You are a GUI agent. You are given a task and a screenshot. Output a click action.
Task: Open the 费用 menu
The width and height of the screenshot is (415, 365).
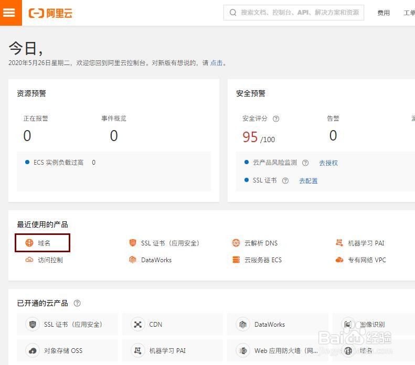(383, 13)
